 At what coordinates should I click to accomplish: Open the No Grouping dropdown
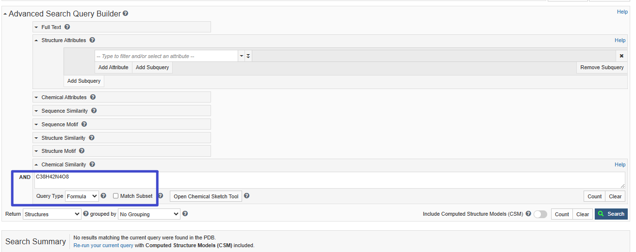click(x=149, y=214)
